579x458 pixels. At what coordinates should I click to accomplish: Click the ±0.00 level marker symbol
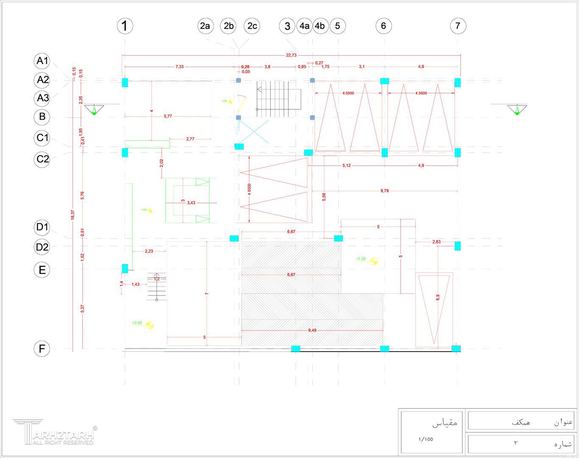coord(149,326)
